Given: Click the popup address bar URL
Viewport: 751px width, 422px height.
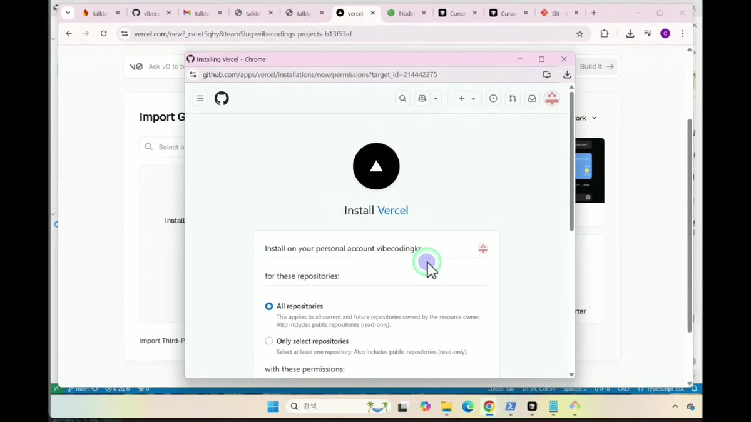Looking at the screenshot, I should tap(320, 74).
